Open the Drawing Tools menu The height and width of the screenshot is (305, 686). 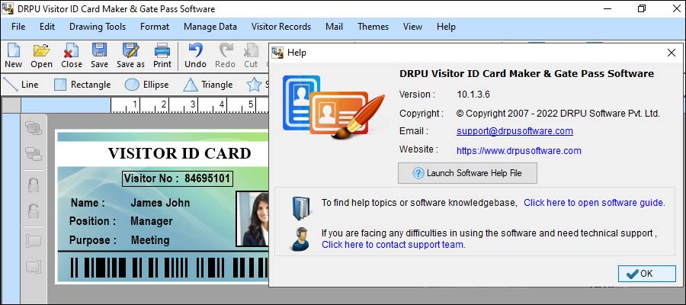[x=98, y=27]
